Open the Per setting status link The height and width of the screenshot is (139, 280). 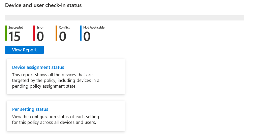pyautogui.click(x=30, y=109)
